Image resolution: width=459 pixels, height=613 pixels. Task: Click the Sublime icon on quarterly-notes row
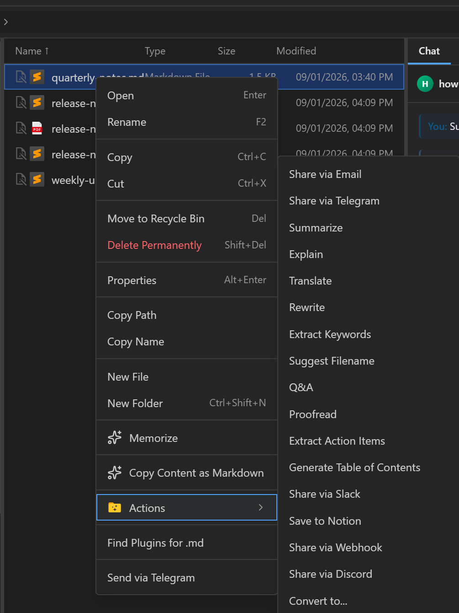coord(37,77)
